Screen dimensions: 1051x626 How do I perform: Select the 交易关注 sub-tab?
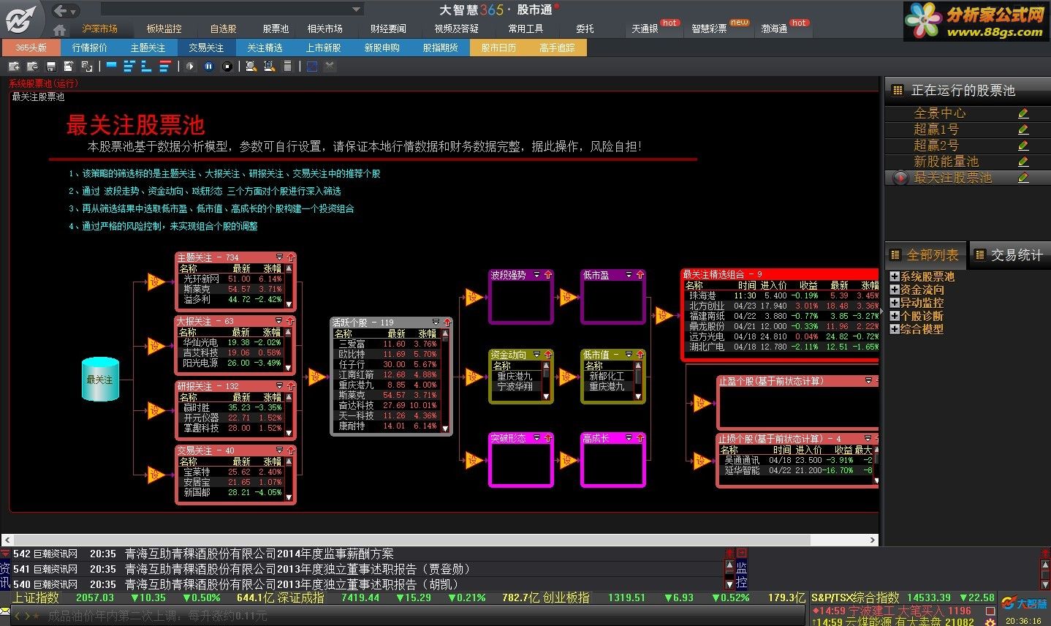pyautogui.click(x=206, y=48)
